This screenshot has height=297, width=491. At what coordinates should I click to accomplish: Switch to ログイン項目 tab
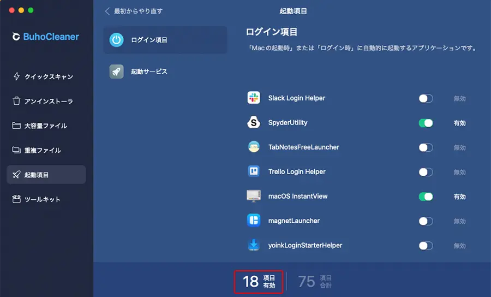[165, 40]
